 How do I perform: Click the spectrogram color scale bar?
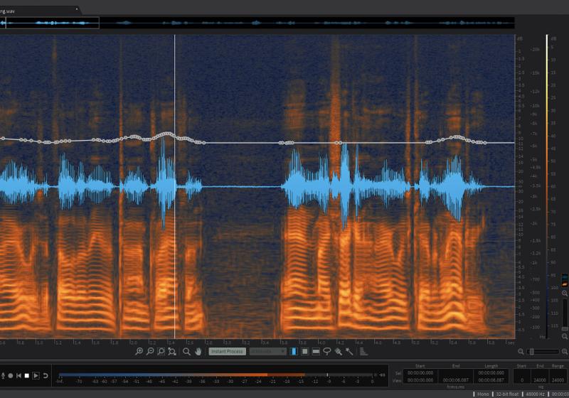pos(547,187)
